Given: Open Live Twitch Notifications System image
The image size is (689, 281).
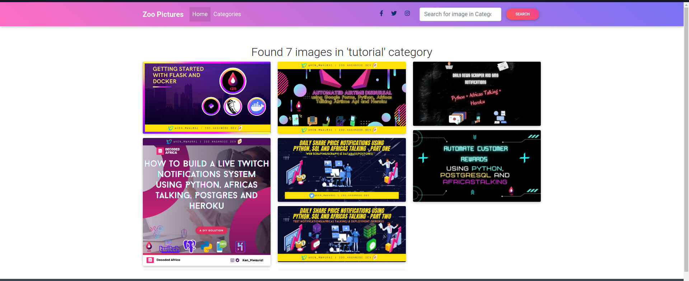Looking at the screenshot, I should [x=207, y=202].
